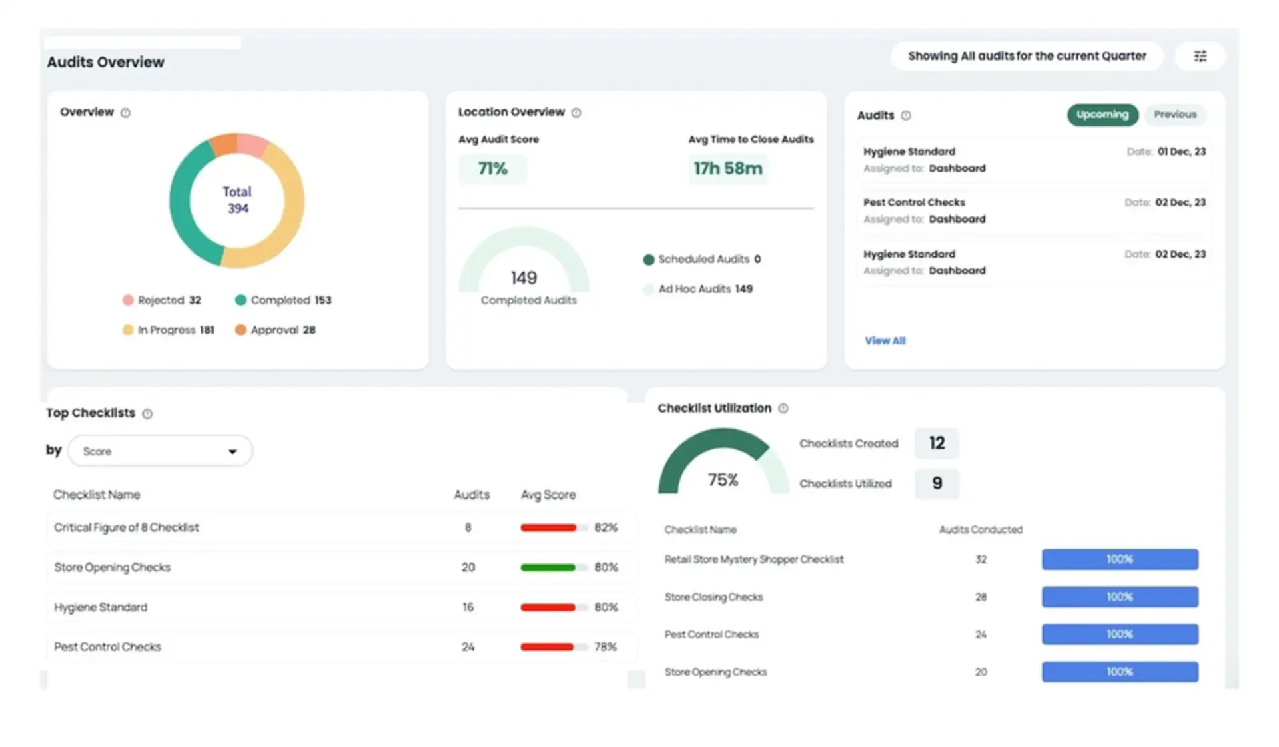Screen dimensions: 1279x747
Task: Toggle the Scheduled Audits legend item
Action: coord(701,259)
